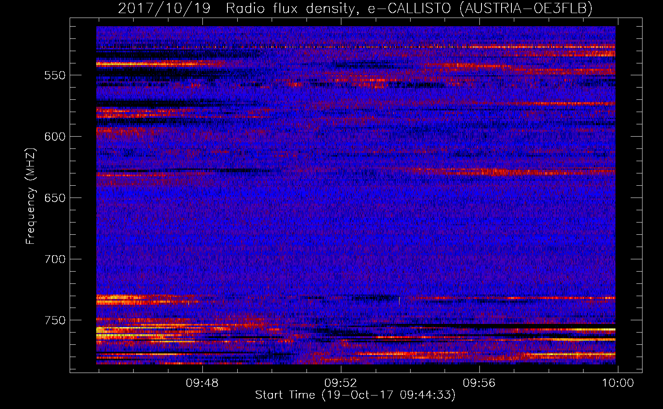Click the 09:48 time tick label
The width and height of the screenshot is (663, 409).
pyautogui.click(x=202, y=383)
